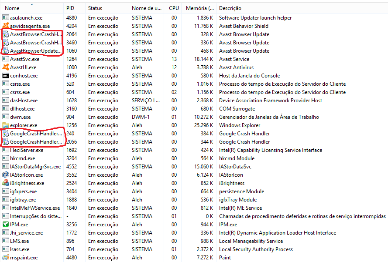Select the LMS.exe process name
Screen dimensions: 388x262
(x=19, y=241)
